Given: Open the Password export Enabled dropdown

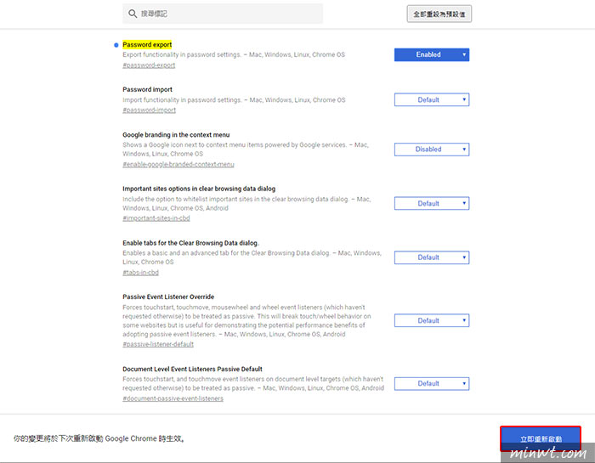Looking at the screenshot, I should coord(432,54).
